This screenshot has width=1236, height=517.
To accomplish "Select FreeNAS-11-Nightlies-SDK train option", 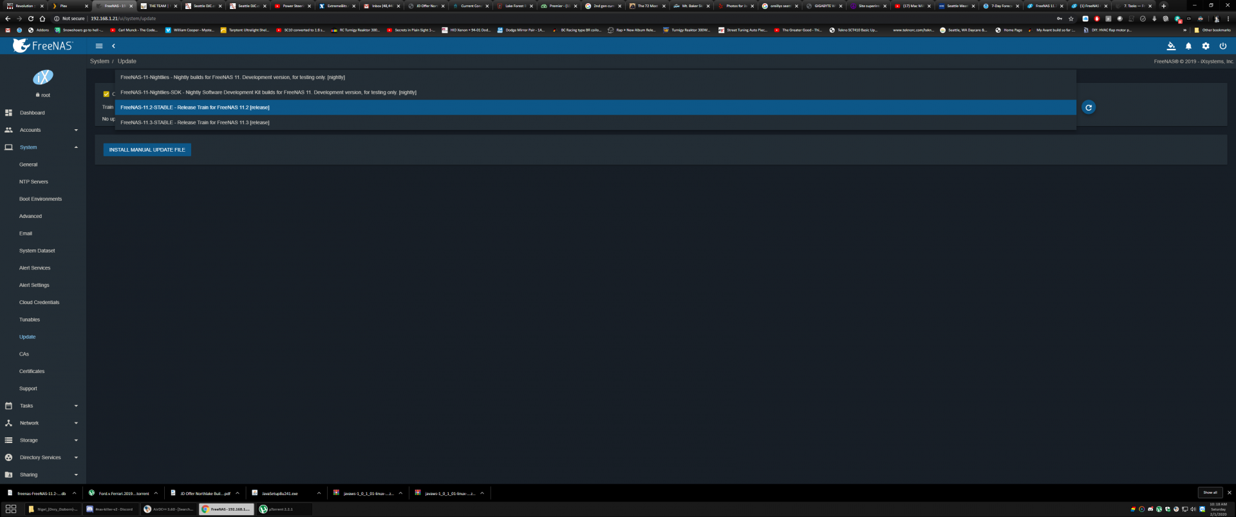I will point(595,93).
